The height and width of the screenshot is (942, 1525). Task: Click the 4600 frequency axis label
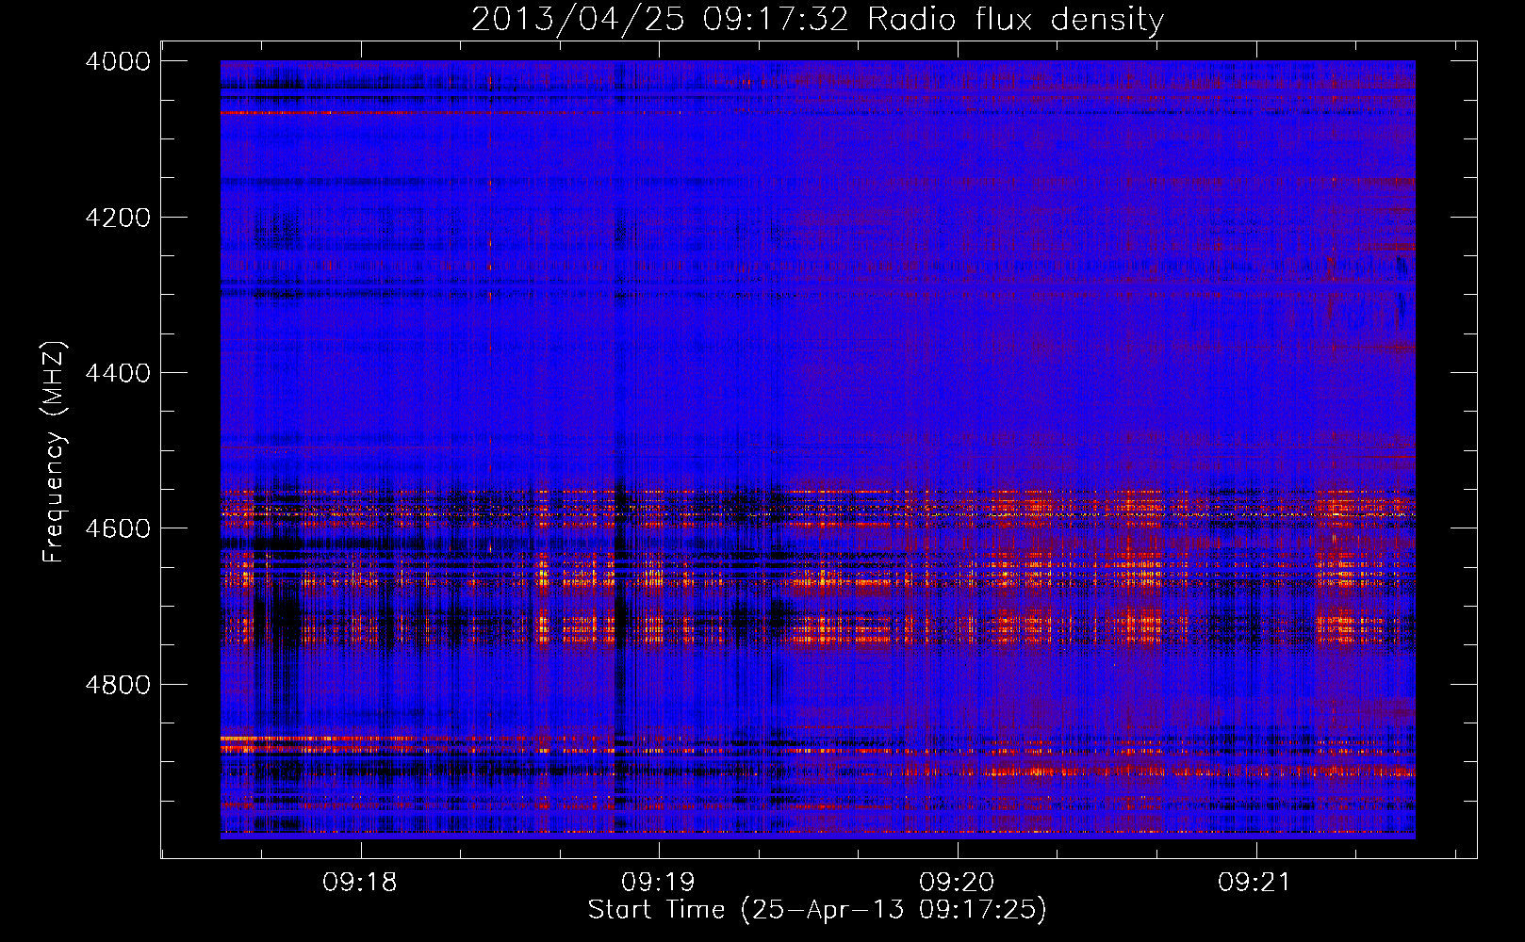(118, 528)
